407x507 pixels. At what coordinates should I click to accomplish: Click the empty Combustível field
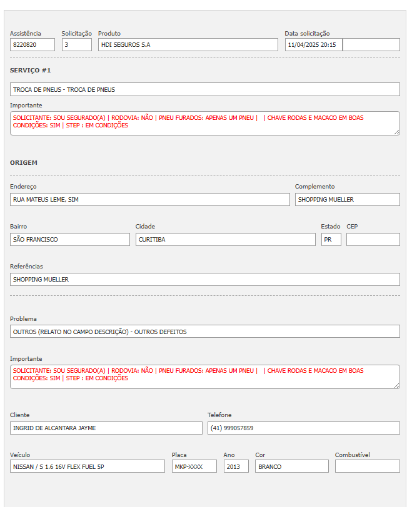pos(367,466)
